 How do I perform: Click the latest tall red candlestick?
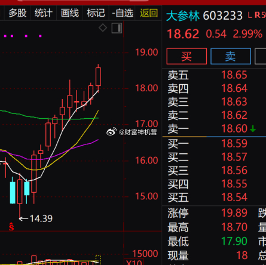pos(98,77)
